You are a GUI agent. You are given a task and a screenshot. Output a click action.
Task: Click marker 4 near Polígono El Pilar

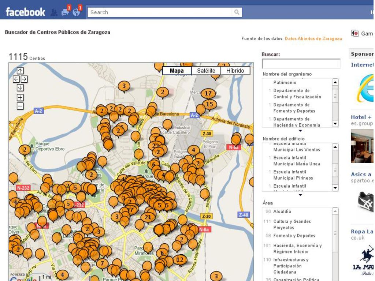[193, 151]
